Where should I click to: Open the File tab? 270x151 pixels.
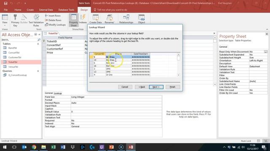tap(5, 10)
